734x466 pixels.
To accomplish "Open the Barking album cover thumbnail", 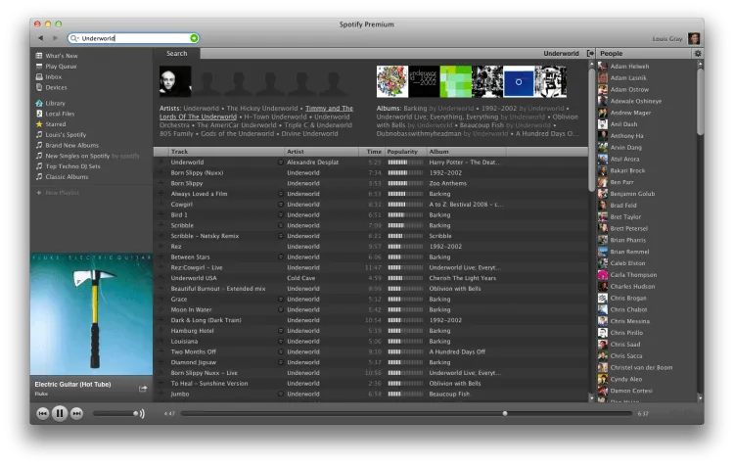I will (392, 81).
